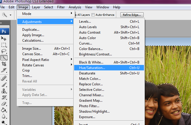Open Match Color dialog
This screenshot has height=125, width=191.
109,79
